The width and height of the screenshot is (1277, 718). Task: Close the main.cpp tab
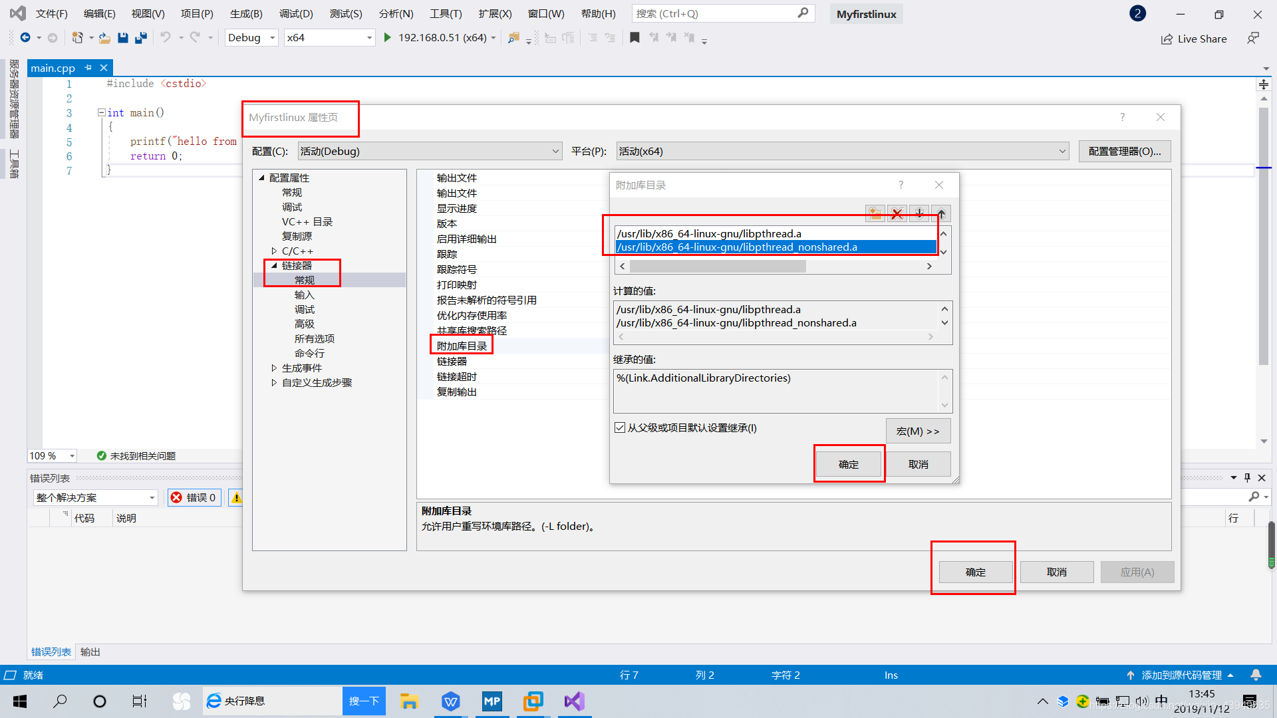[x=104, y=68]
